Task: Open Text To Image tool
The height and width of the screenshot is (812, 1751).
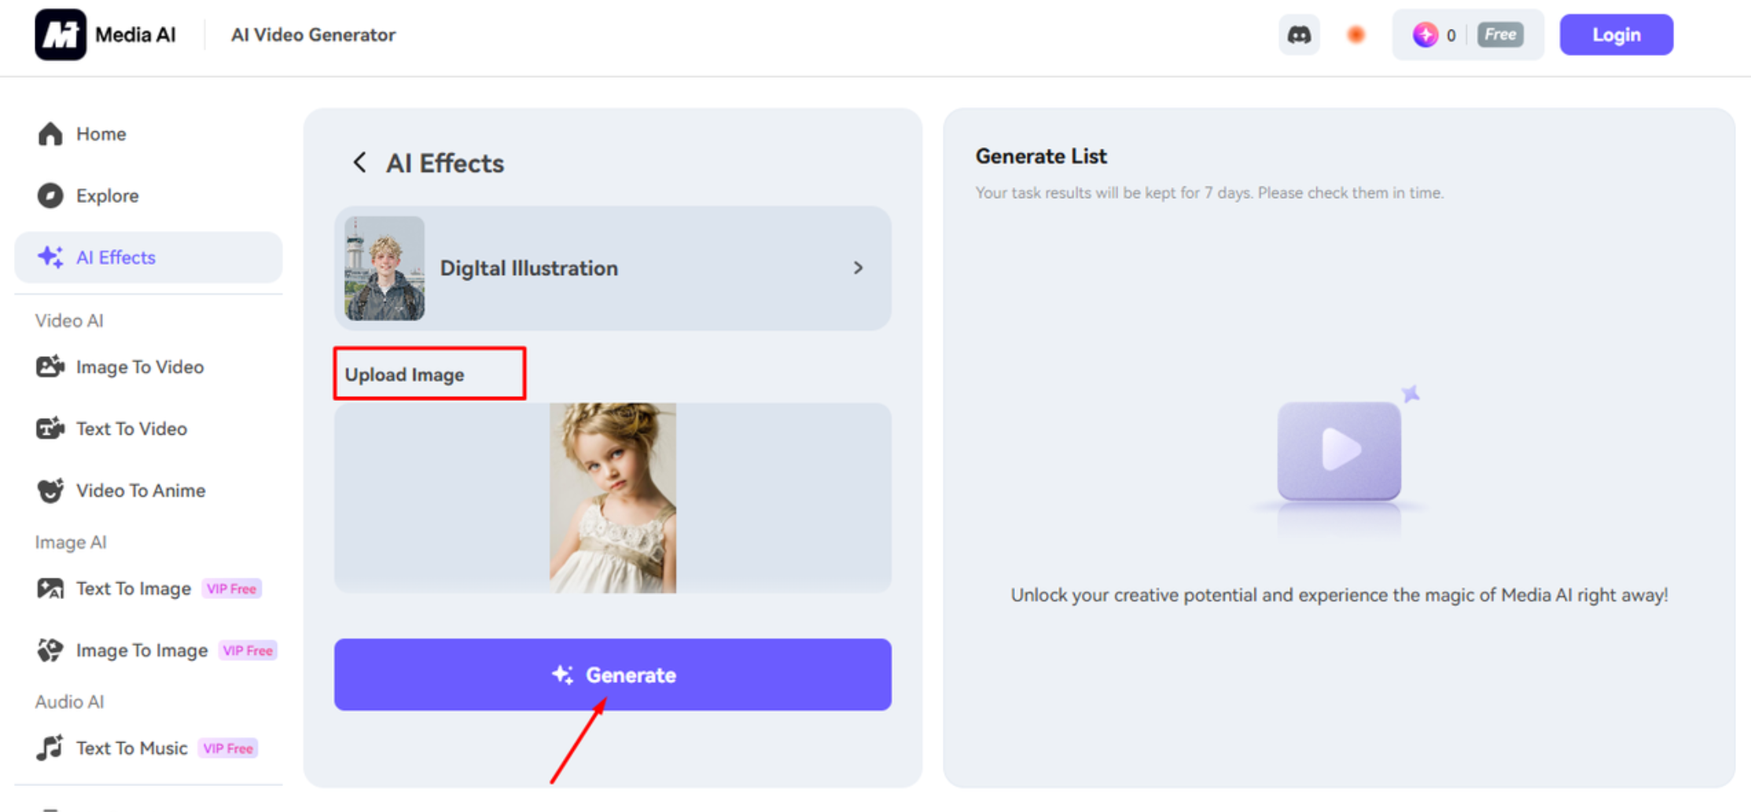Action: (x=134, y=589)
